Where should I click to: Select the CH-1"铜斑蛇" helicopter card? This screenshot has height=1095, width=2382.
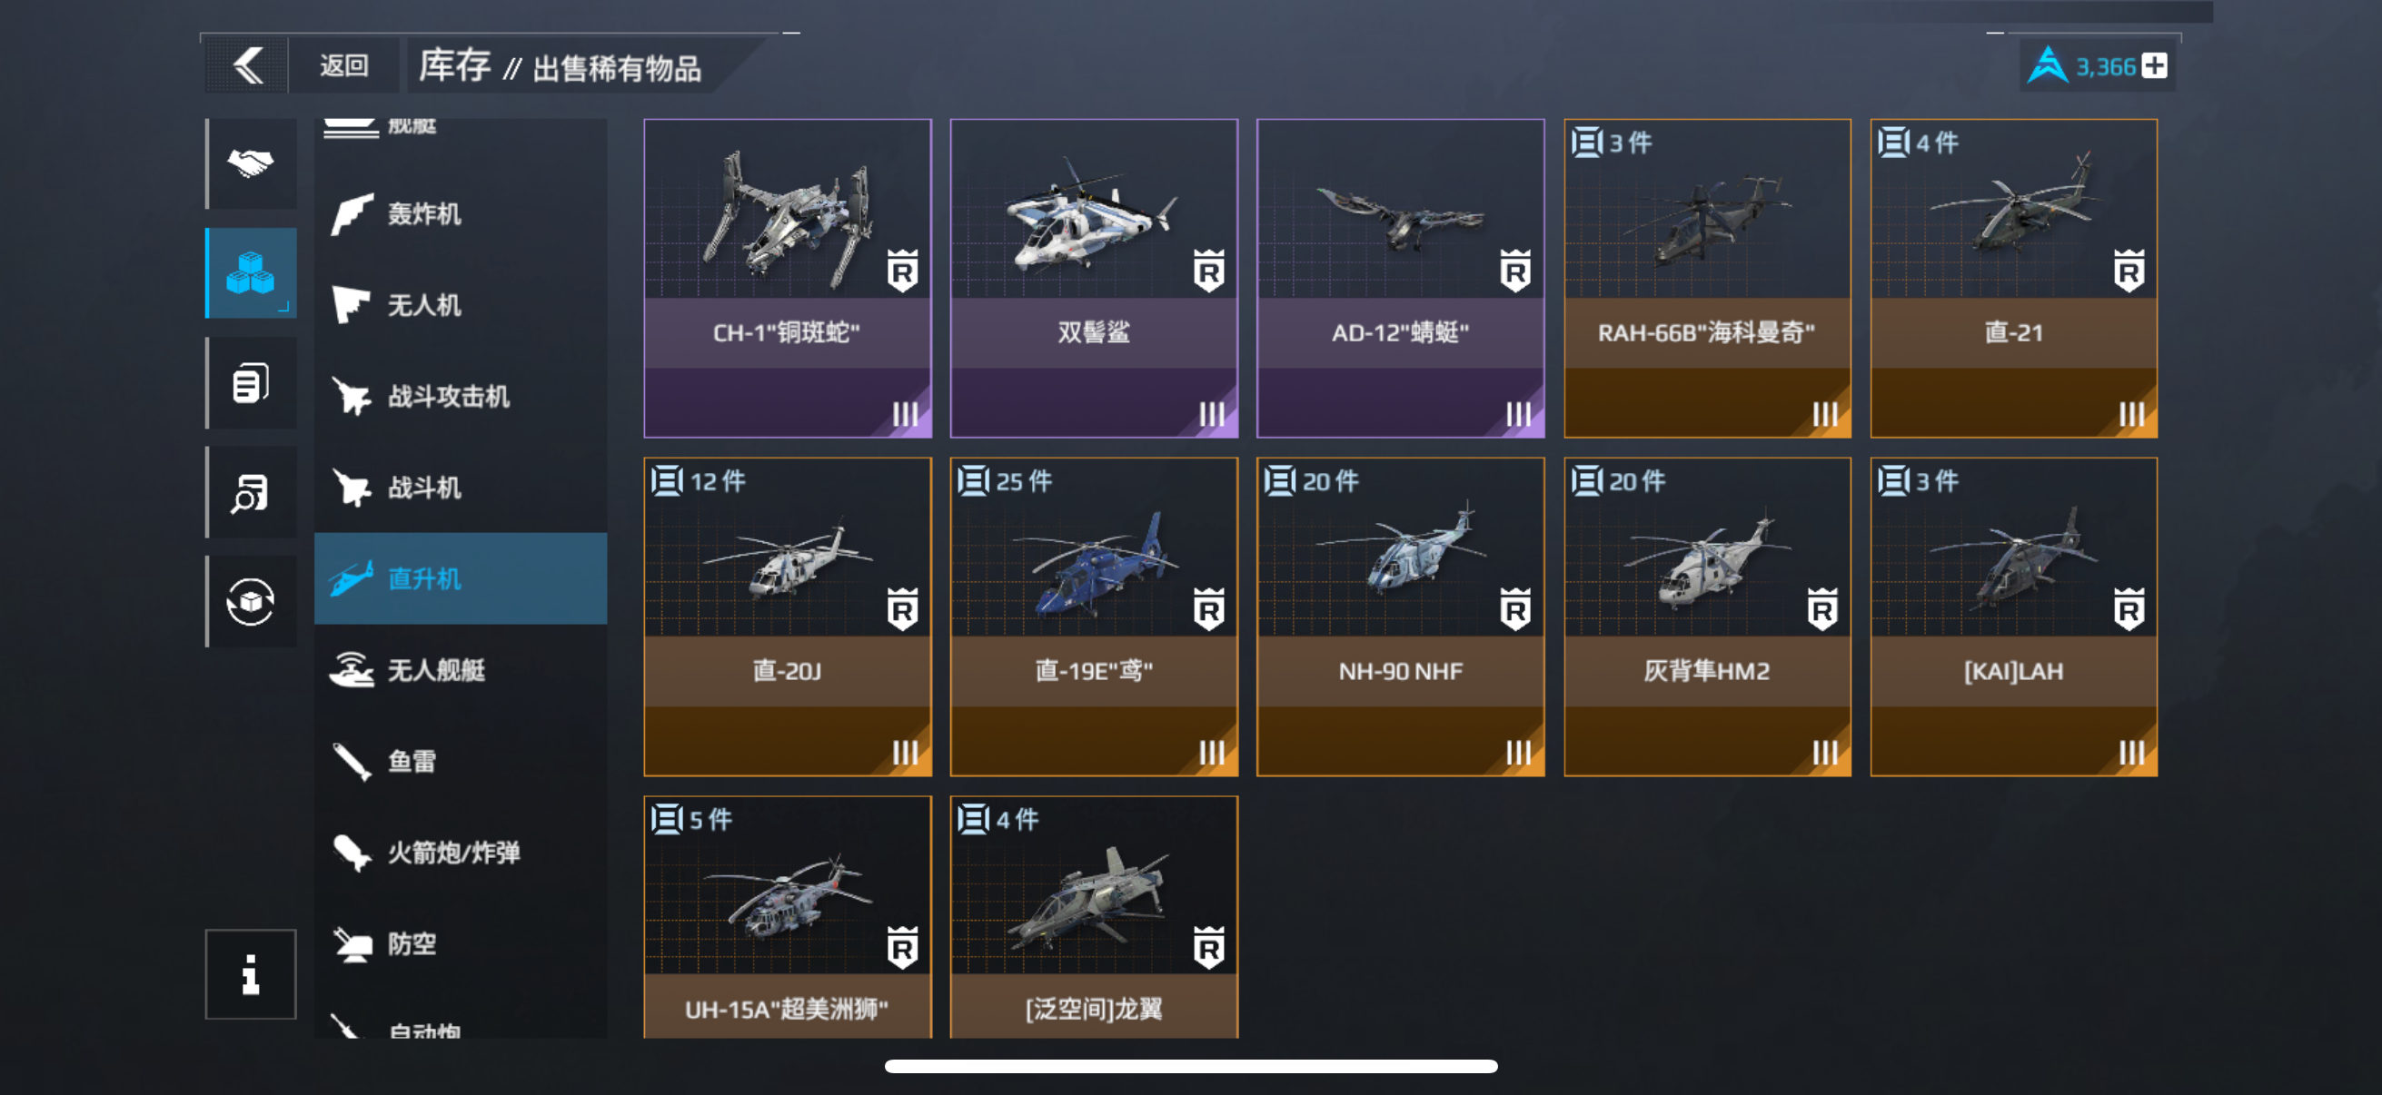[788, 278]
